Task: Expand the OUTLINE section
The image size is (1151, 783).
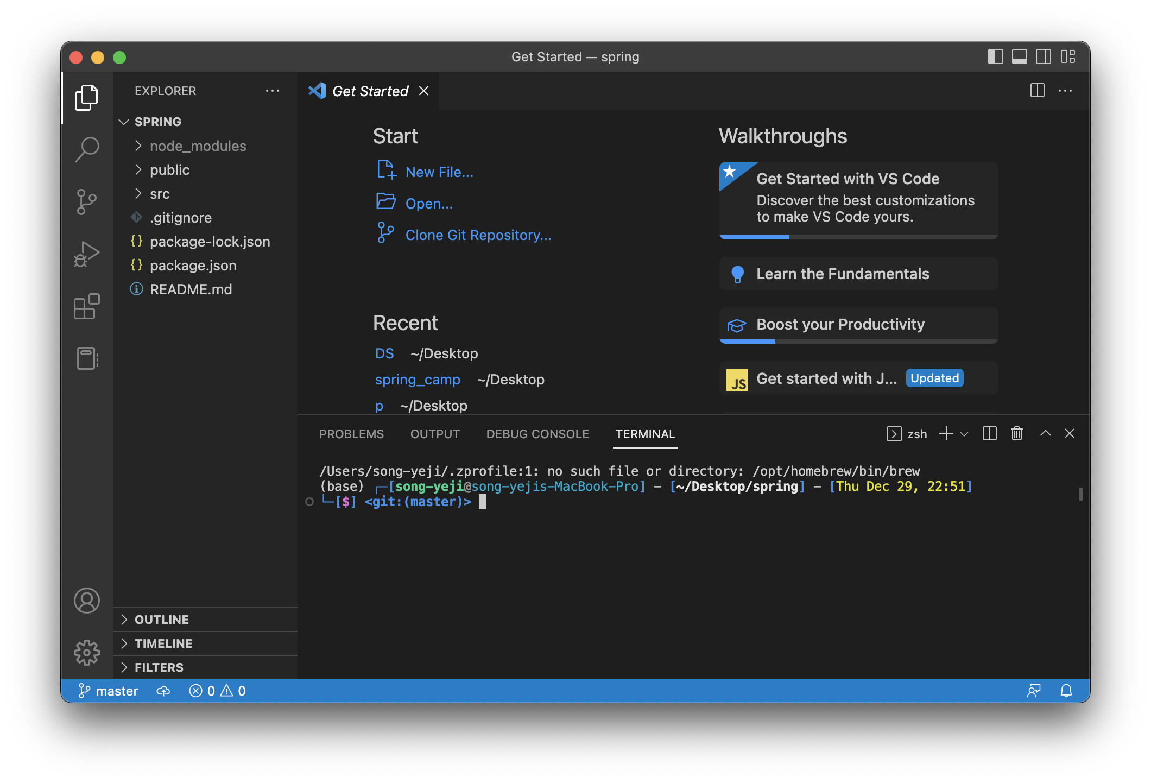Action: [x=162, y=620]
